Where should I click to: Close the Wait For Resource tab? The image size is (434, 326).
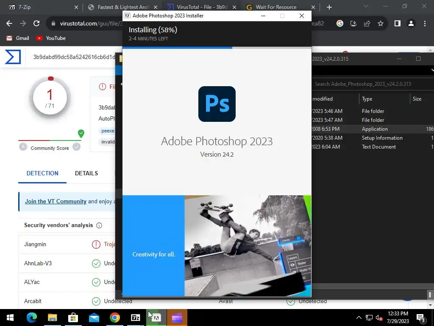coord(313,7)
